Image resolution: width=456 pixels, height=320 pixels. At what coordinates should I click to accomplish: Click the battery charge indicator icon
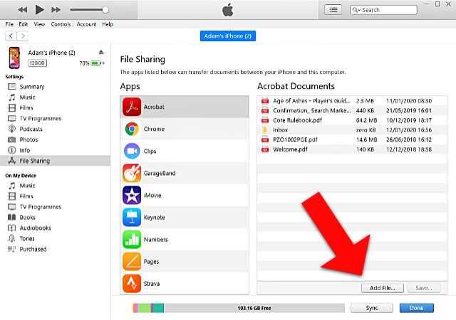point(96,63)
